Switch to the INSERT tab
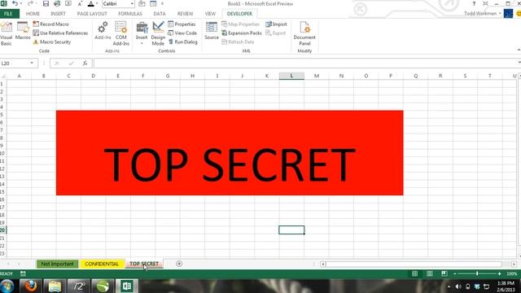Screen dimensions: 521x293 tap(58, 14)
